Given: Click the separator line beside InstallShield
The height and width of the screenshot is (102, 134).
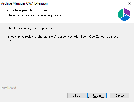Looking at the screenshot, I should tap(75, 88).
